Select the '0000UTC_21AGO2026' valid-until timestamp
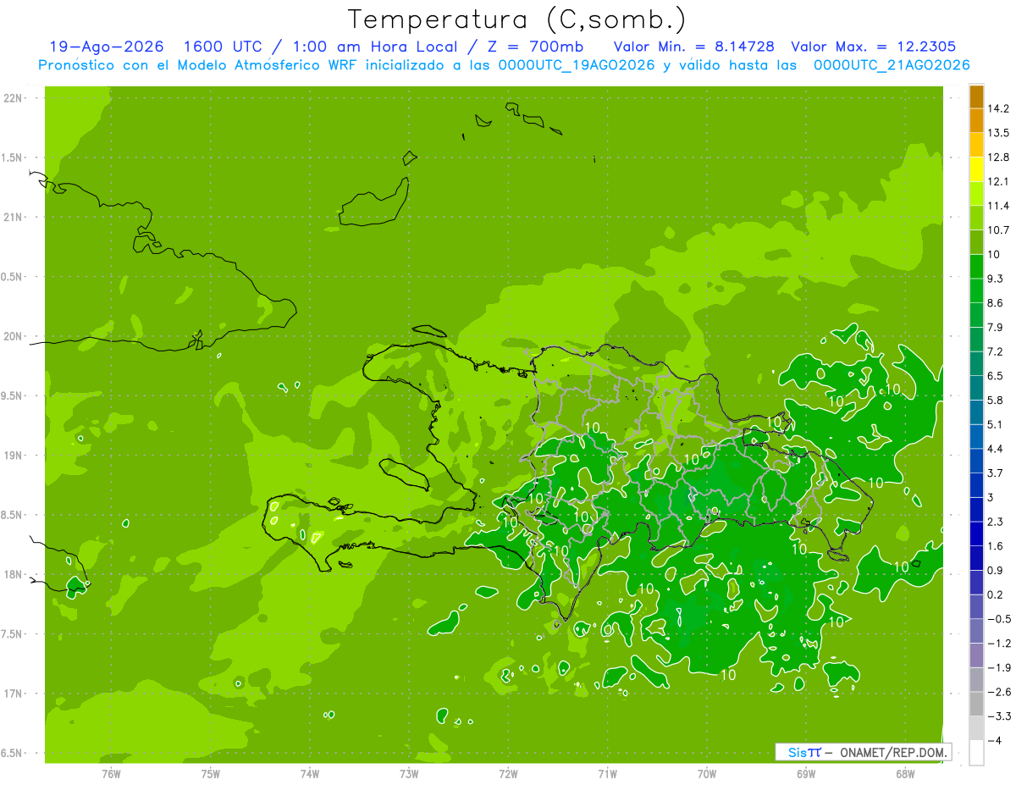Screen dimensions: 1016x785 coord(892,65)
